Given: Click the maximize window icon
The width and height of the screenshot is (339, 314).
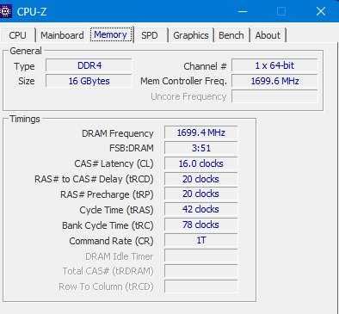Looking at the screenshot, I should click(281, 11).
